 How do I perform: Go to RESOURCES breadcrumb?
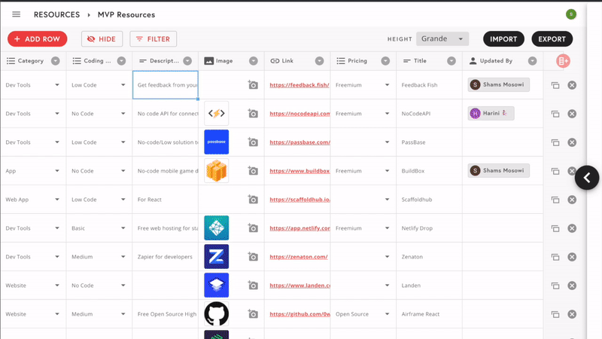57,14
